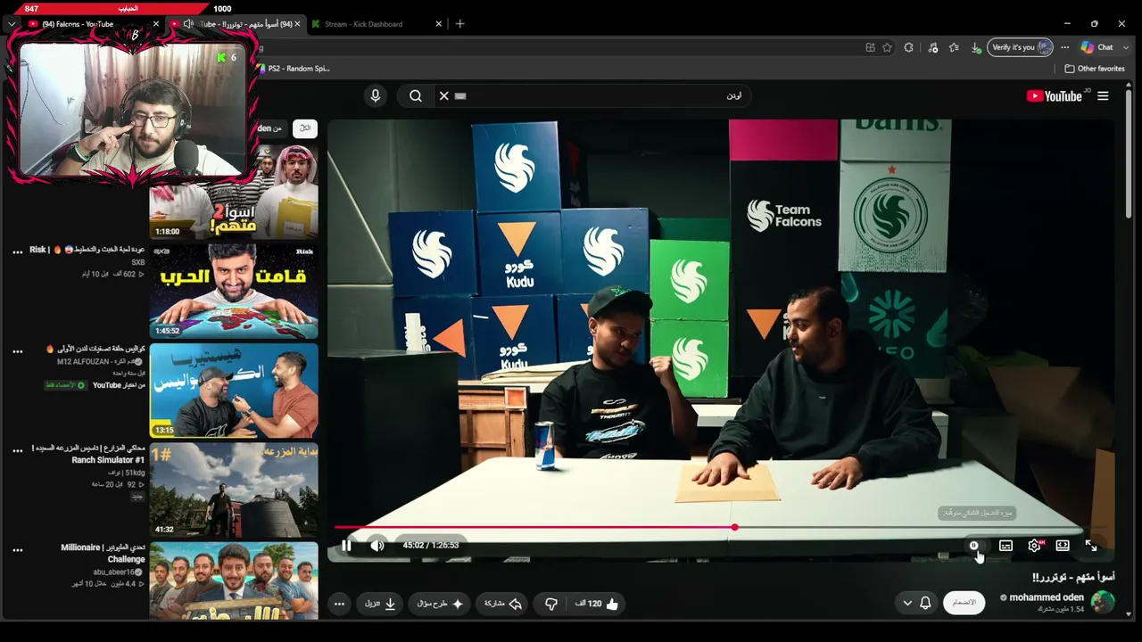Viewport: 1142px width, 642px height.
Task: Open the Copilot Chat button
Action: pos(1096,47)
